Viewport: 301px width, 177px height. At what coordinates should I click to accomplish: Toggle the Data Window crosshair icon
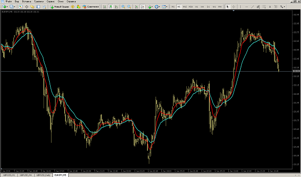click(x=26, y=7)
